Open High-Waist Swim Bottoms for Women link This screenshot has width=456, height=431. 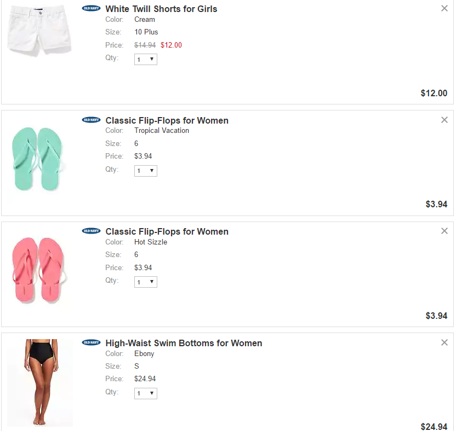184,343
